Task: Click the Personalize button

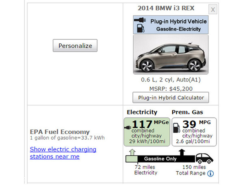Action: point(75,46)
